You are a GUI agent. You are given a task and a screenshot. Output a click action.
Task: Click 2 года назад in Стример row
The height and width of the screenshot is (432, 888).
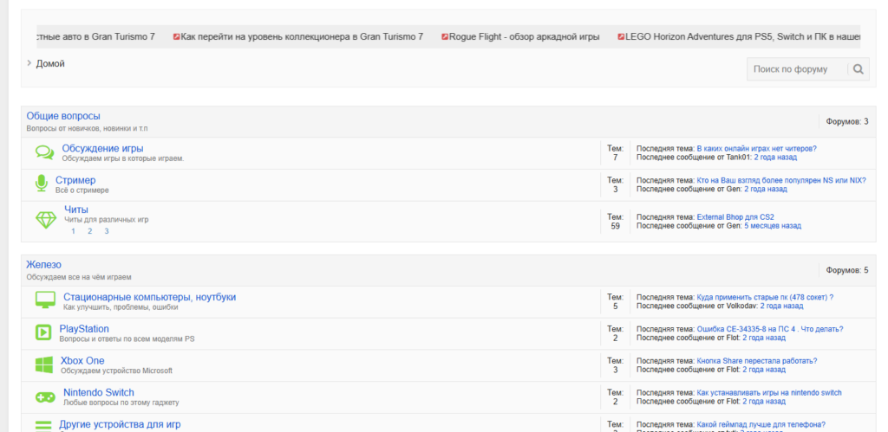point(766,189)
